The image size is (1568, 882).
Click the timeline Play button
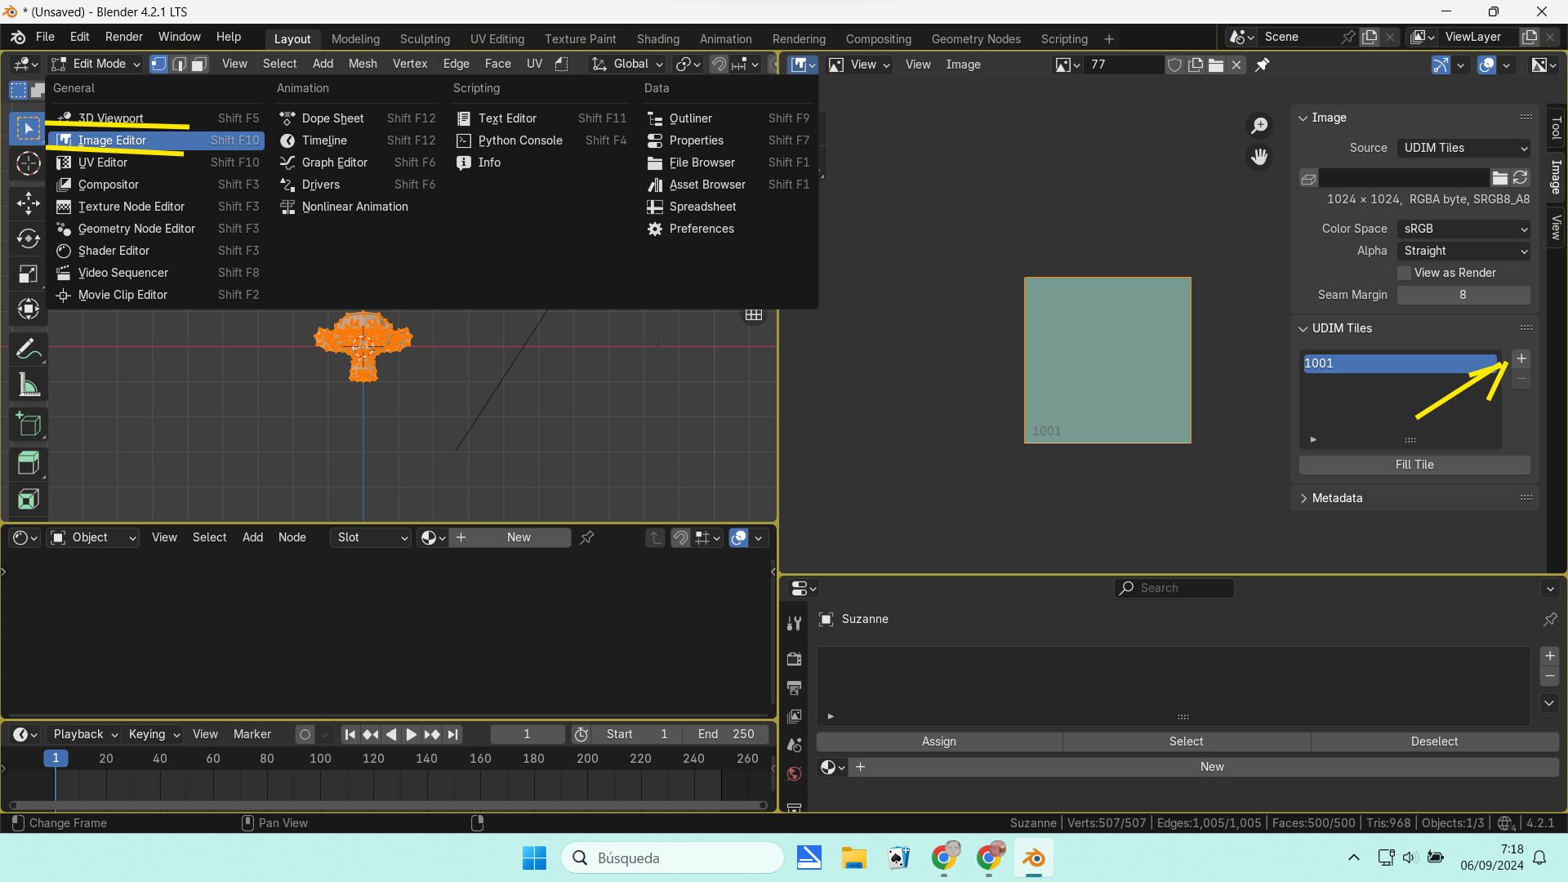pyautogui.click(x=411, y=734)
